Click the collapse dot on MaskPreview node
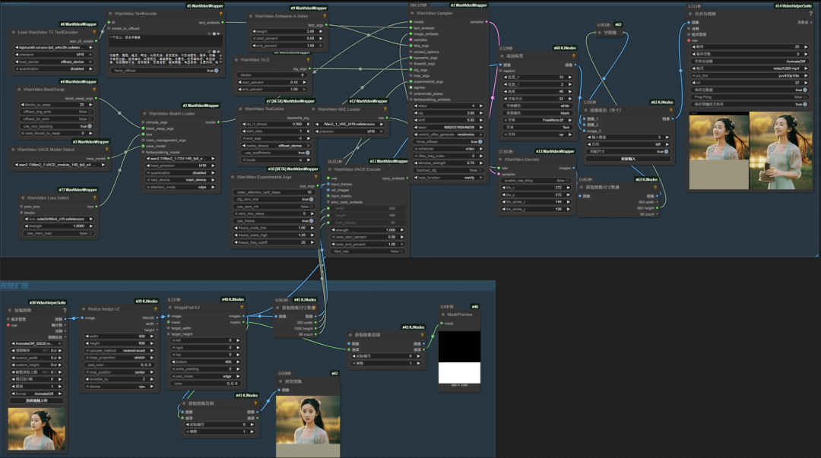The height and width of the screenshot is (458, 821). coord(443,314)
